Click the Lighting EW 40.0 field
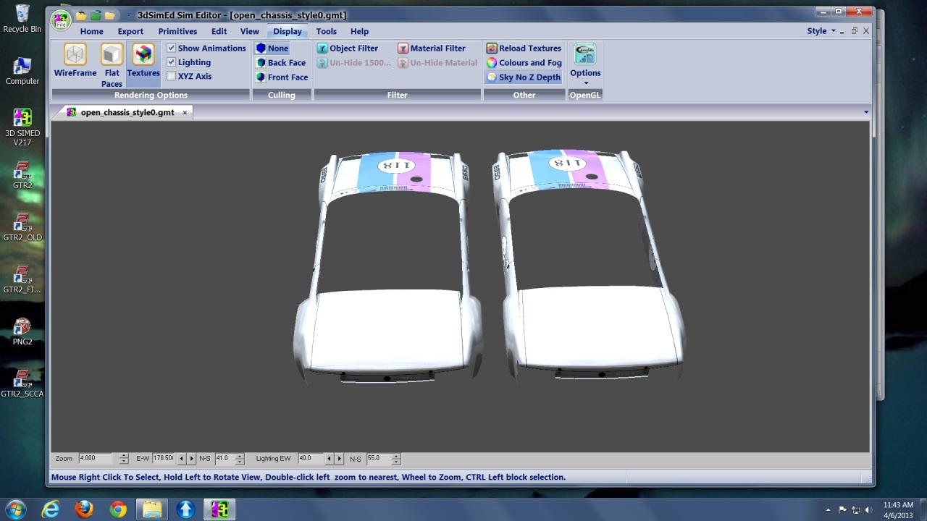This screenshot has height=521, width=927. [x=310, y=459]
